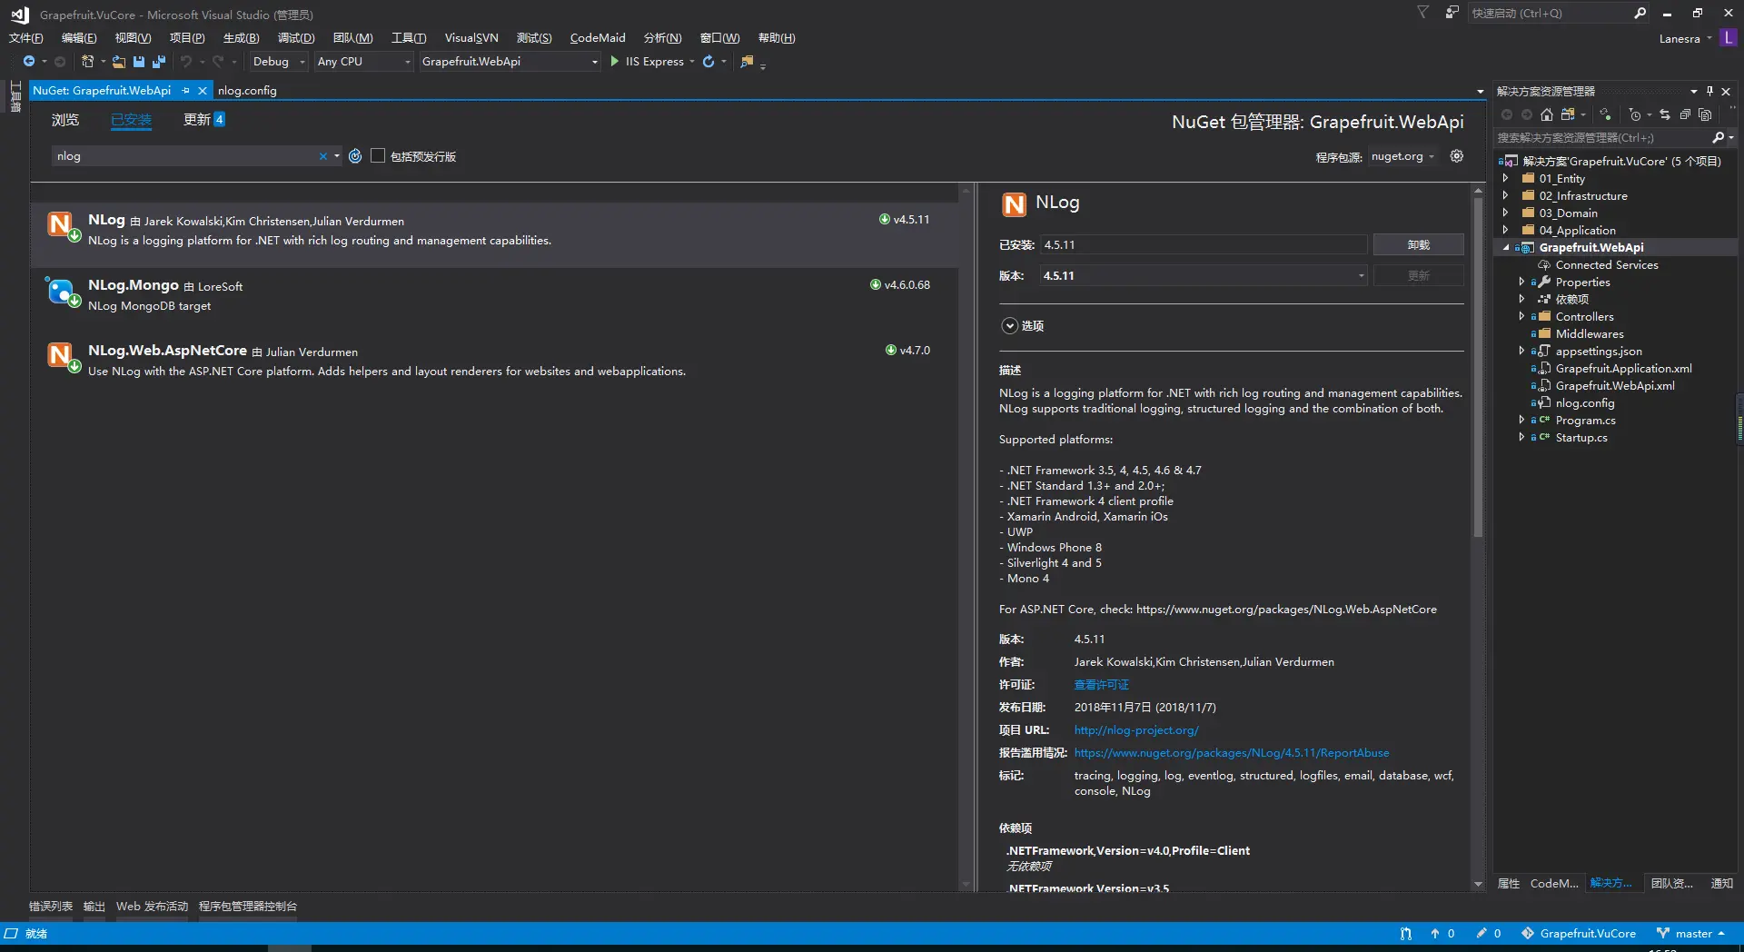This screenshot has width=1744, height=952.
Task: Open the 查看许可证 license link
Action: [x=1102, y=685]
